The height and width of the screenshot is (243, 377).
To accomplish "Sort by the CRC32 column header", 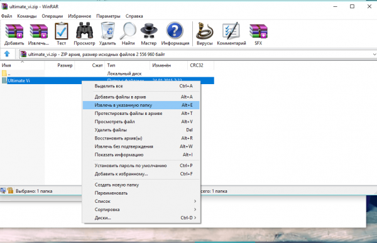I will click(x=200, y=65).
